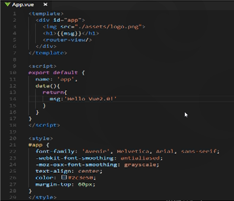Click the <h1>{{msg}}</h1> line
The image size is (234, 201).
[71, 33]
